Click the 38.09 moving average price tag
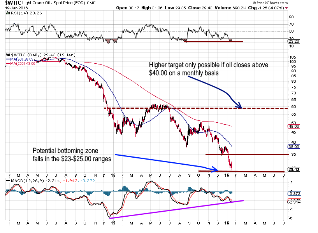The image size is (318, 233). (x=293, y=147)
